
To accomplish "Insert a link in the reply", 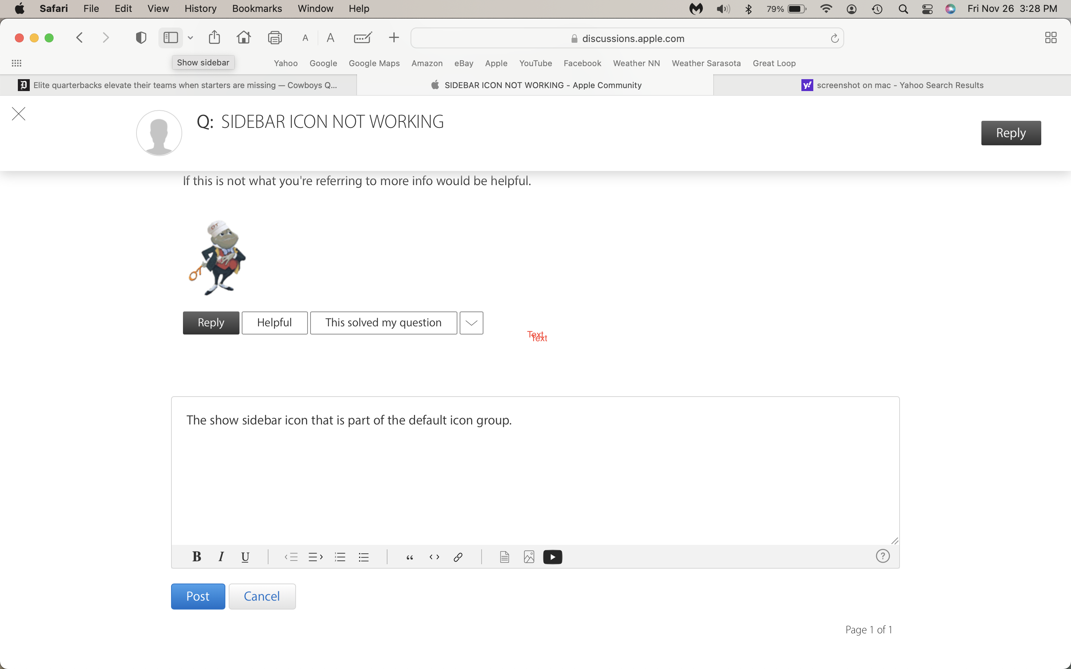I will pyautogui.click(x=458, y=557).
